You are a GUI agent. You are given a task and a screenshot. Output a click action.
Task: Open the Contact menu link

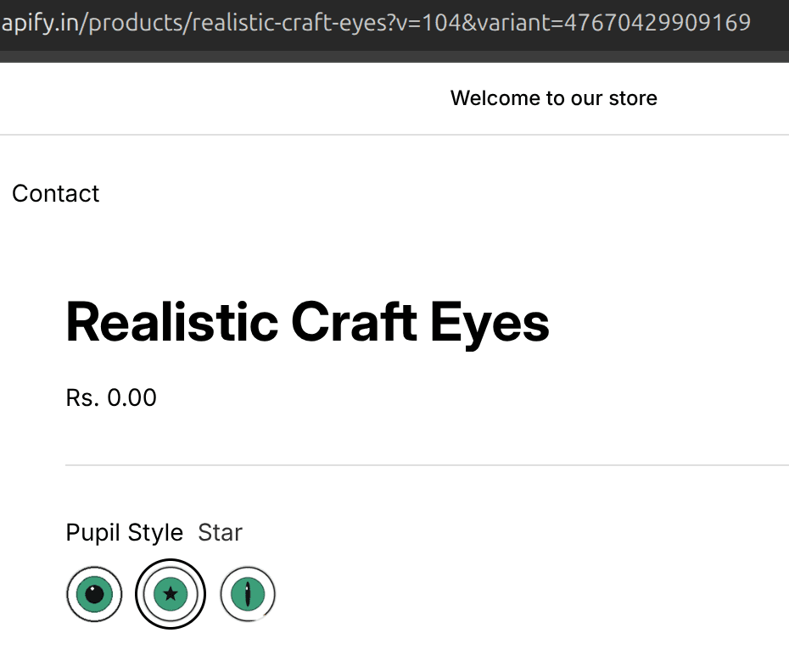click(x=55, y=193)
